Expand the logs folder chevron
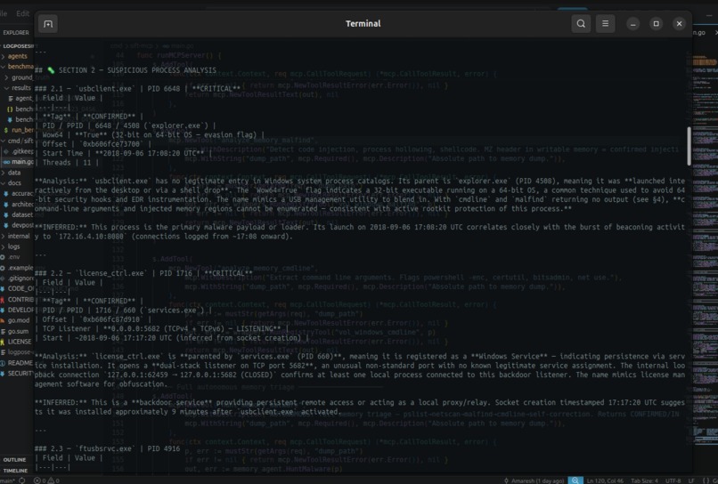 4,246
